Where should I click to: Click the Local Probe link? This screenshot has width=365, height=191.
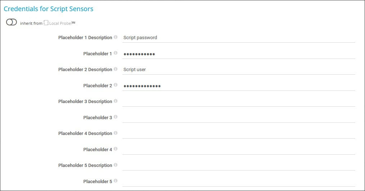pos(60,23)
